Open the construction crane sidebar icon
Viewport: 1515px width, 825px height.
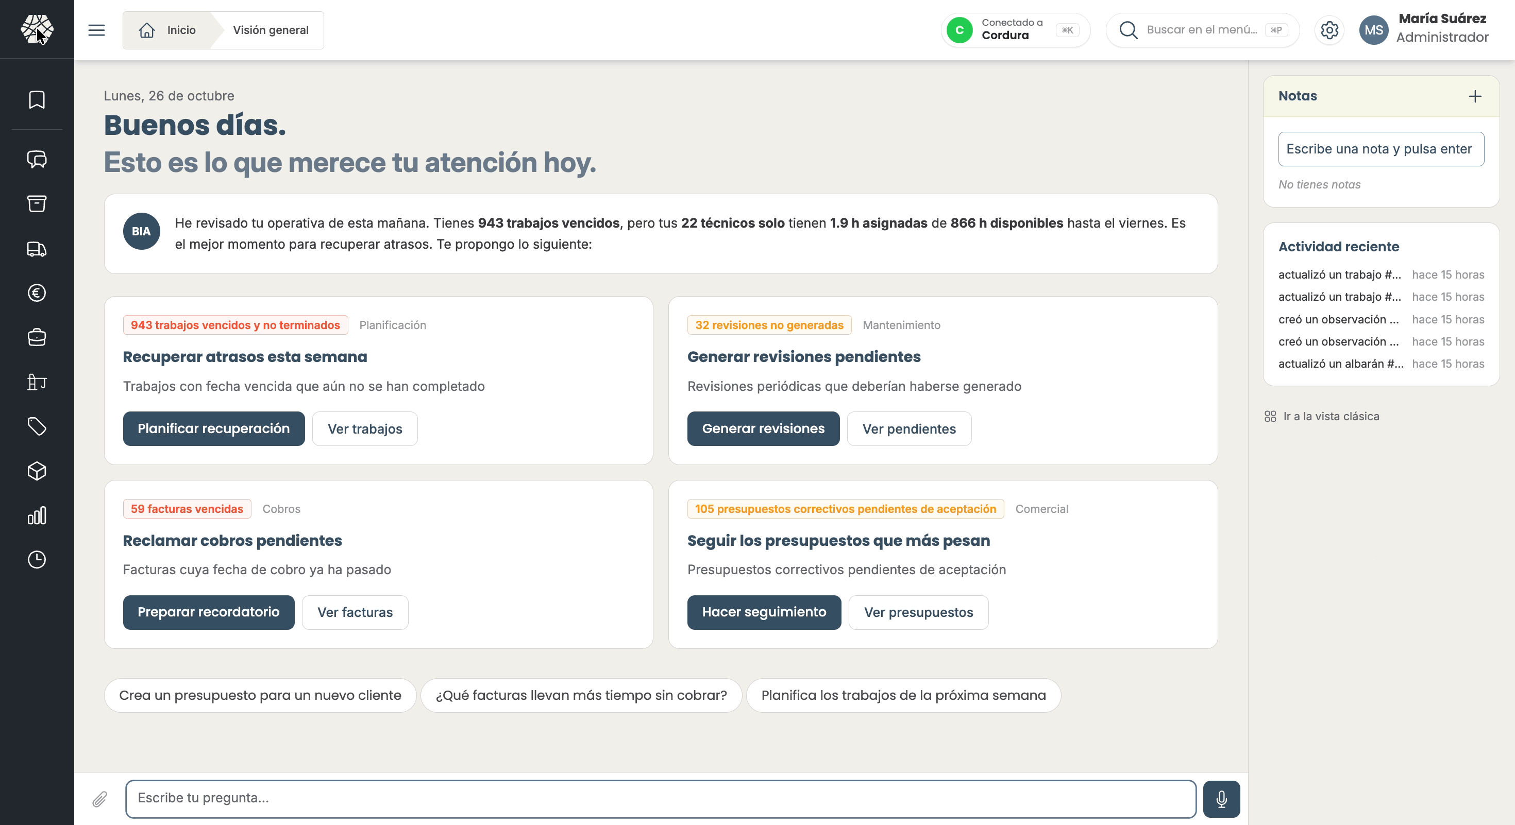point(37,382)
